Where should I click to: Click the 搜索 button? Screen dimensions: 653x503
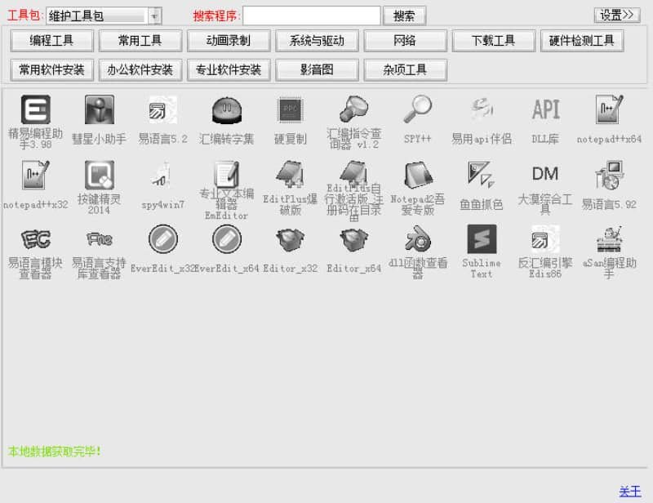coord(404,16)
